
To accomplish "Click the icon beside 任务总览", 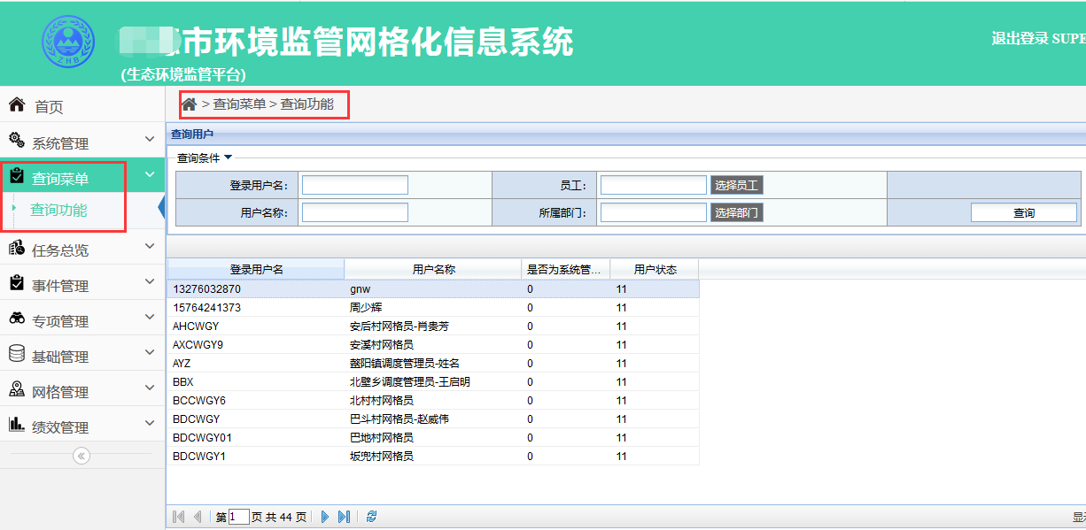I will [16, 248].
